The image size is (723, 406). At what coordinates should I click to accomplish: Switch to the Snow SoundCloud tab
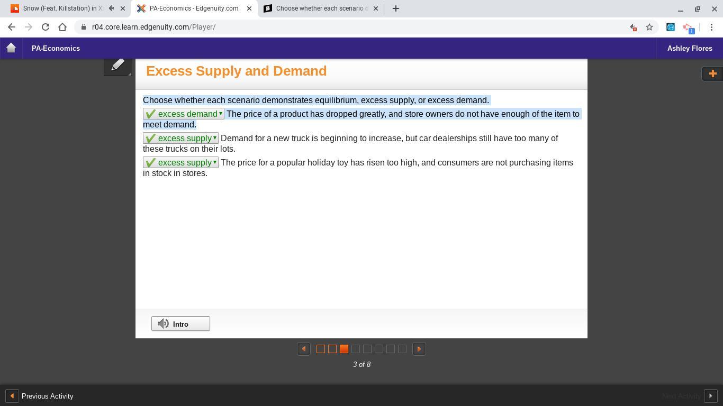[58, 8]
